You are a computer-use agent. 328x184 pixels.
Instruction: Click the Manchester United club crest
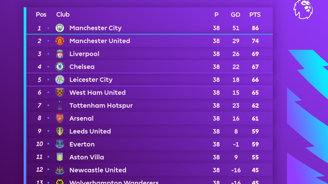point(60,41)
